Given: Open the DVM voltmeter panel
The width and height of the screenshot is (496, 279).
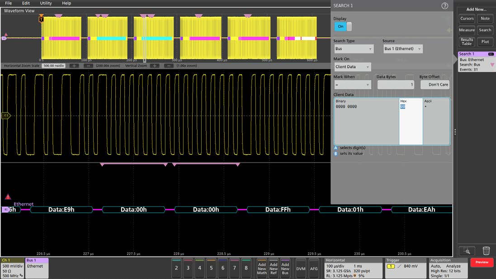Looking at the screenshot, I should coord(301,268).
